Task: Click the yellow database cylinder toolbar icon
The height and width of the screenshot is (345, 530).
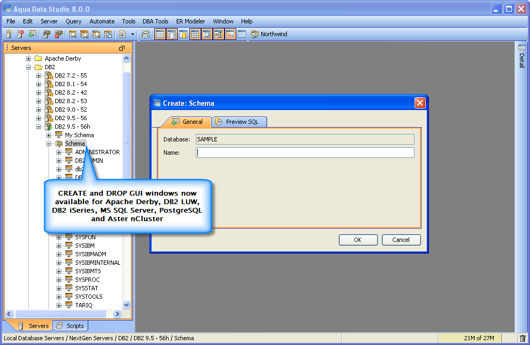Action: tap(184, 34)
